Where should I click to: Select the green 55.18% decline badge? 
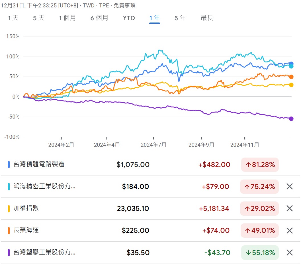[x=259, y=252]
